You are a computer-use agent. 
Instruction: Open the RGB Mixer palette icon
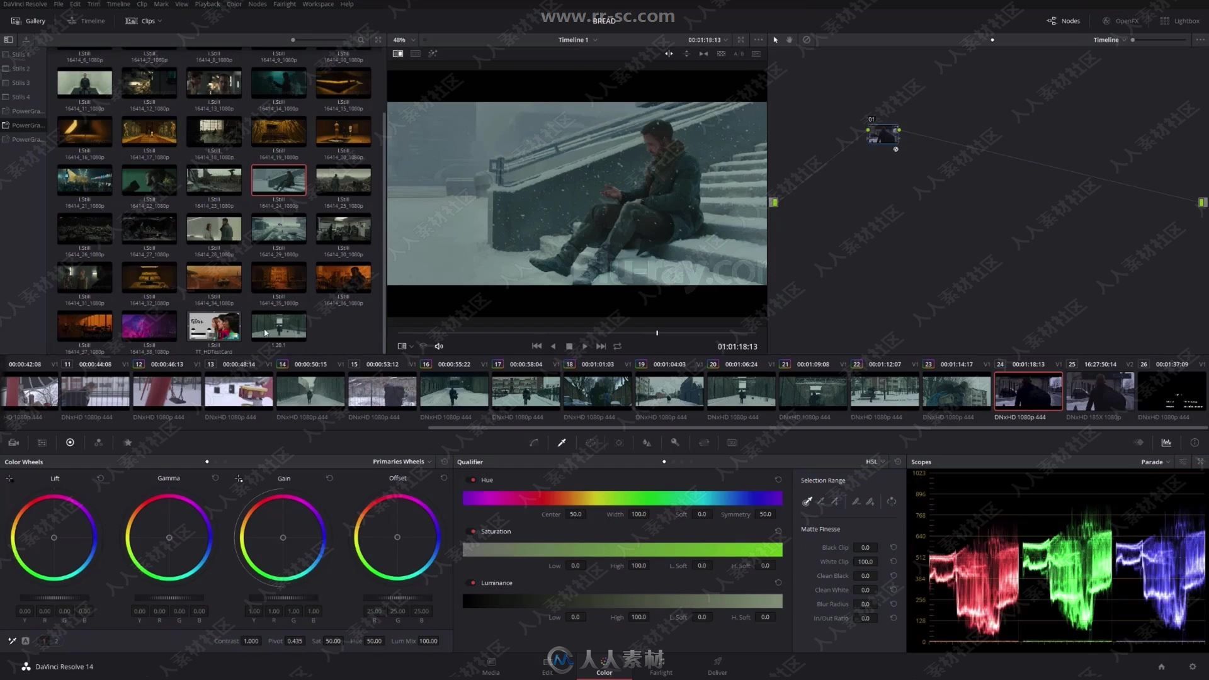(98, 443)
